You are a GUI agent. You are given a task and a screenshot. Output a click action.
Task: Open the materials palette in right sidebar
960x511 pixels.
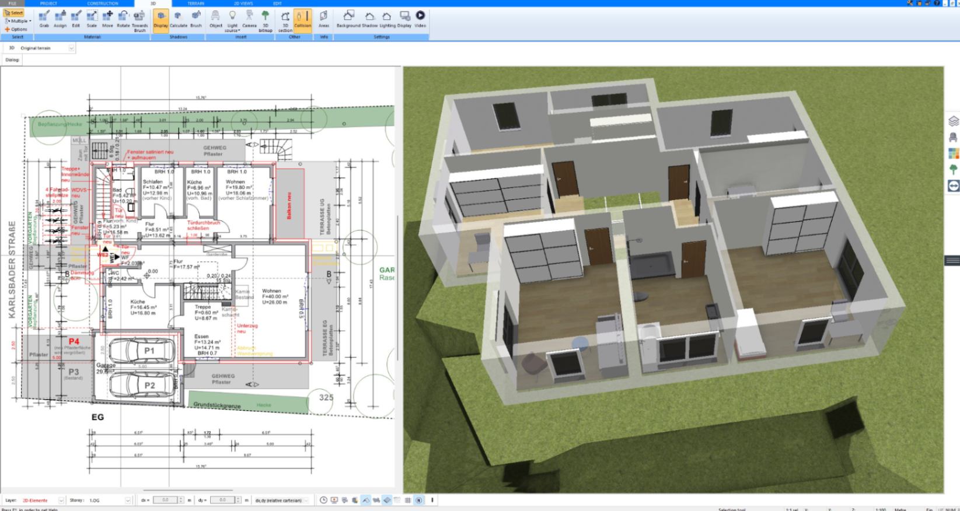(954, 153)
